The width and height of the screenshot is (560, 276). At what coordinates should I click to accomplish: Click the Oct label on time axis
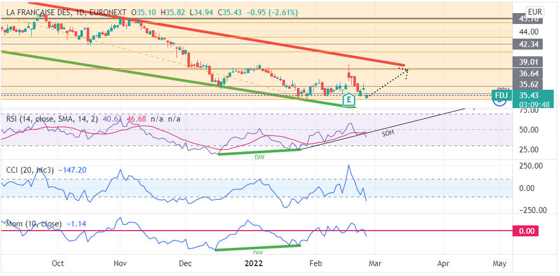tap(58, 263)
